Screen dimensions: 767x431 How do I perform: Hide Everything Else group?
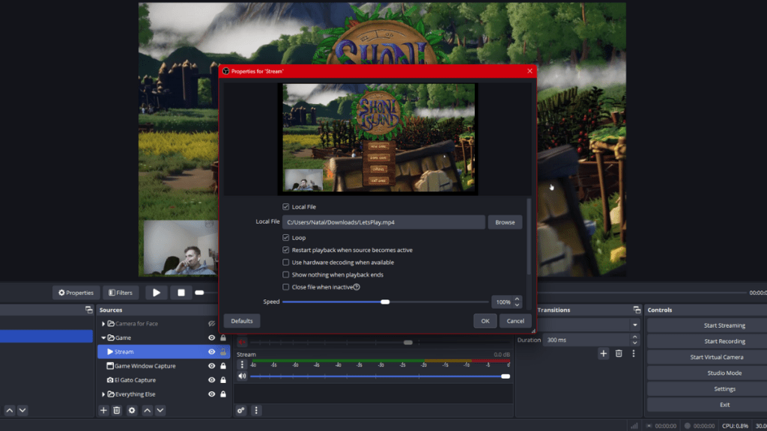[x=211, y=394]
